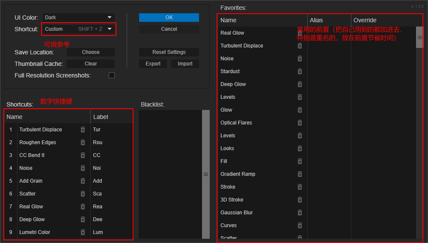Select Gaussian Blur favorite name
Image resolution: width=428 pixels, height=243 pixels.
pyautogui.click(x=236, y=213)
